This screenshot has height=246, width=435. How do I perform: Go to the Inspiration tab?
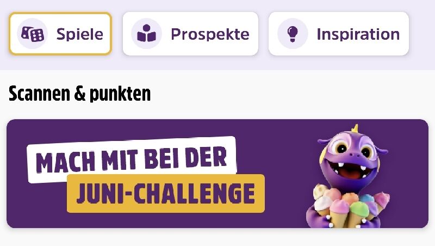tap(338, 34)
